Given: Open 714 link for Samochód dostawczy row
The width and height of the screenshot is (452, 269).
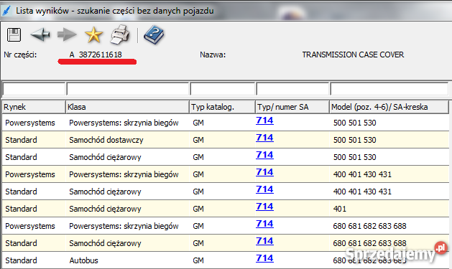Looking at the screenshot, I should (264, 138).
